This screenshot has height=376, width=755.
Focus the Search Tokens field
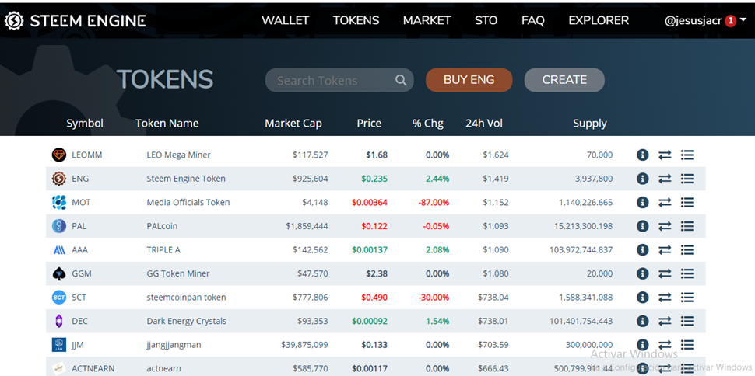(339, 80)
